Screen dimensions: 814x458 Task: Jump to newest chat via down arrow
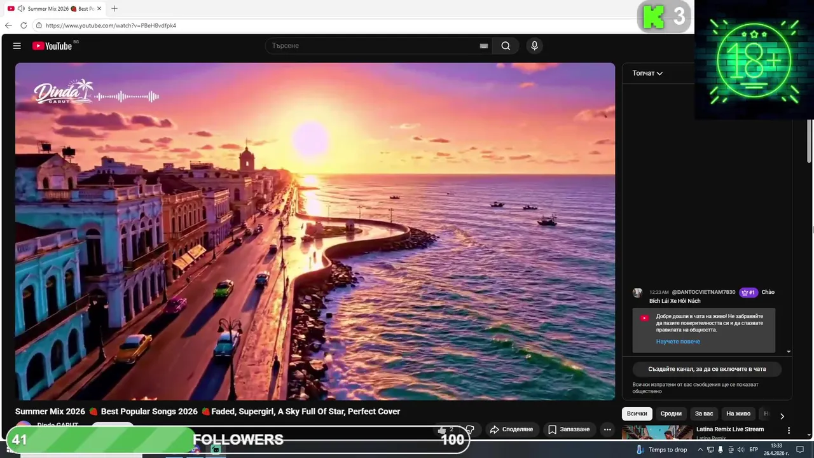coord(789,352)
